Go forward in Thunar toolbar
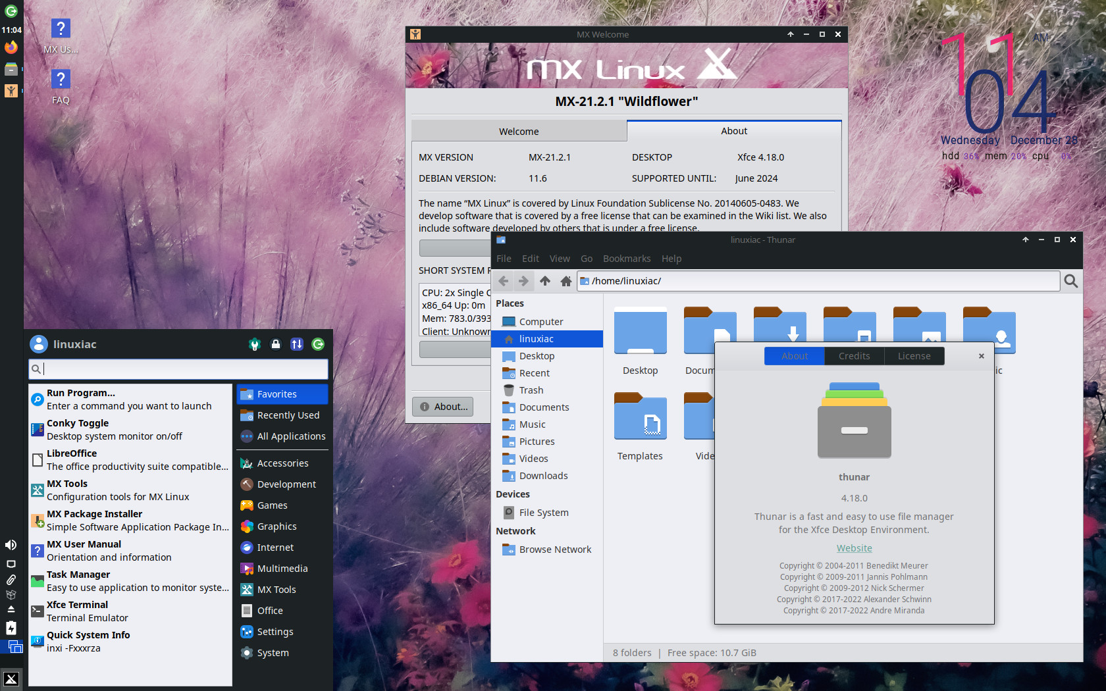 (523, 281)
